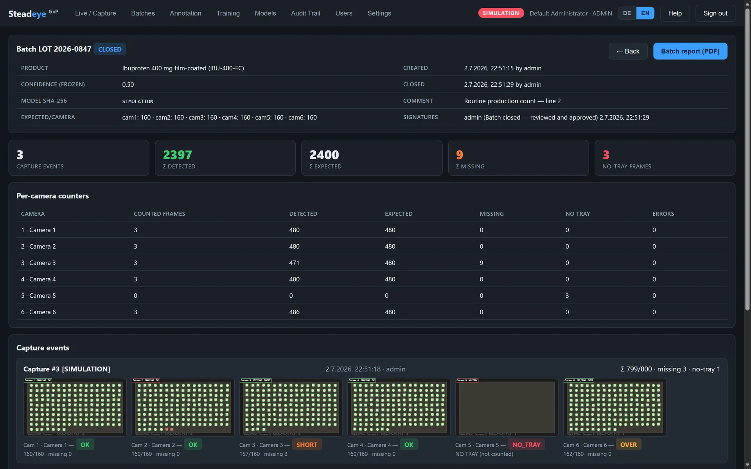The height and width of the screenshot is (469, 751).
Task: Open the Cam 6 OVER capture thumbnail
Action: (615, 407)
